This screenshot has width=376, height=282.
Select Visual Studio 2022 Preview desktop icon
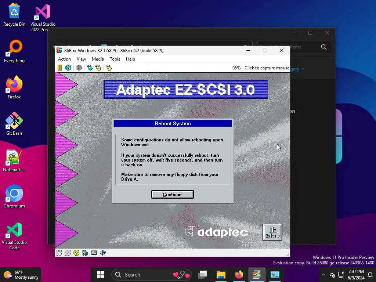43,18
